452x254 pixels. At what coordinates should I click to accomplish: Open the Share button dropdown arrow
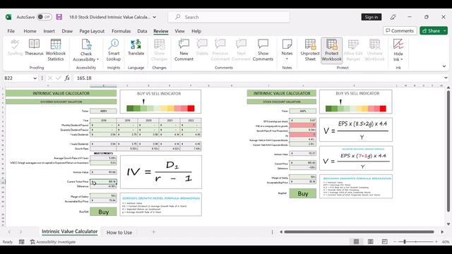[x=445, y=30]
